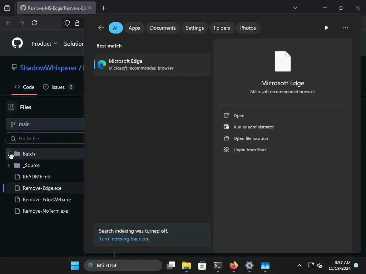The width and height of the screenshot is (366, 274).
Task: Open the Windows Start button
Action: (75, 265)
